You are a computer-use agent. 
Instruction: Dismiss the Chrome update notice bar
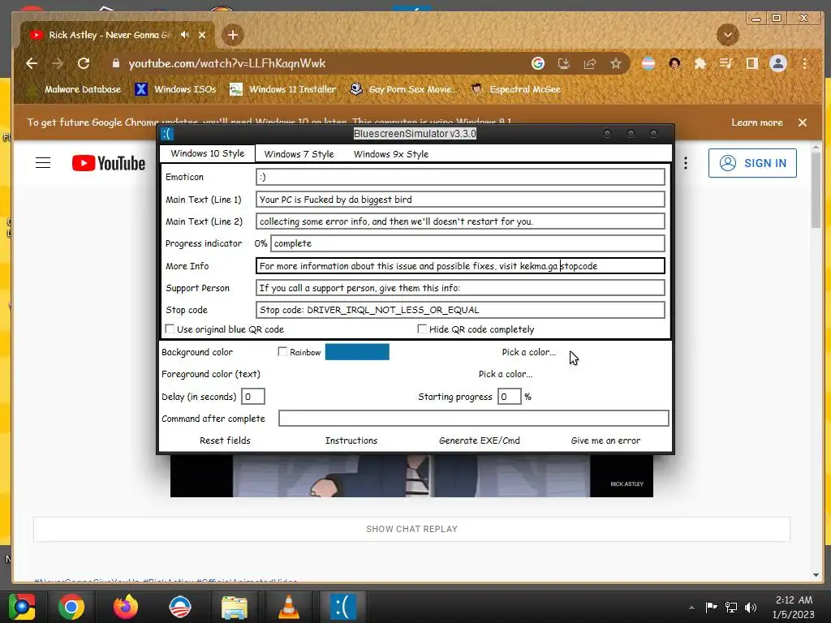[803, 122]
